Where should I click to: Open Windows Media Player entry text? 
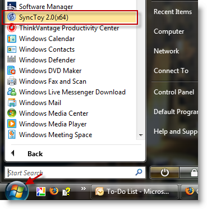[x=53, y=124]
